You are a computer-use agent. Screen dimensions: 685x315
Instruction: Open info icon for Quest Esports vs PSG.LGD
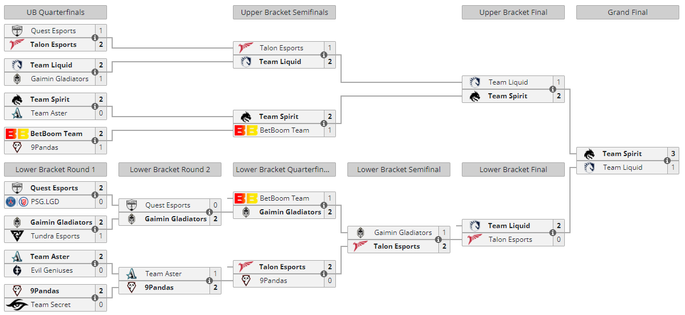click(x=95, y=195)
